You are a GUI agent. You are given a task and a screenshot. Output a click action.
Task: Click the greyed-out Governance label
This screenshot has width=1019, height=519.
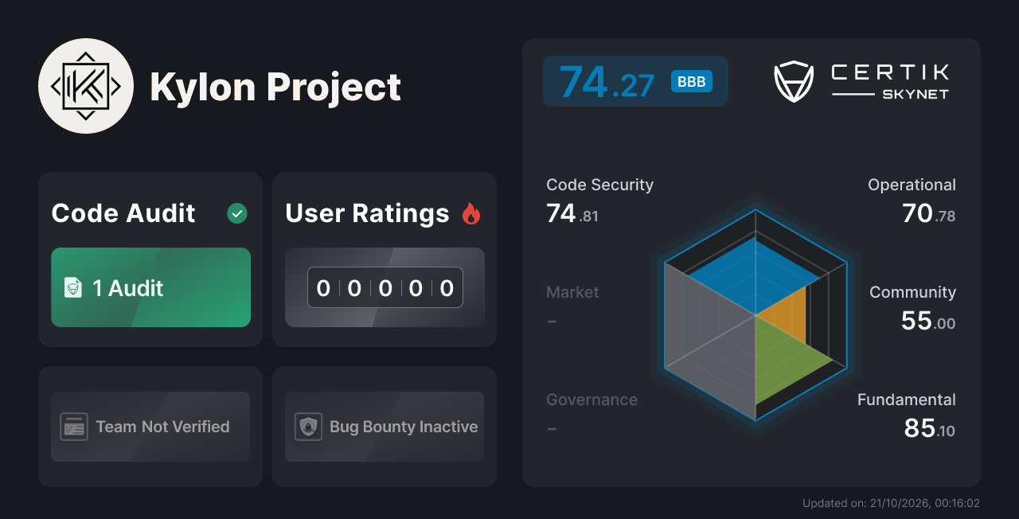pyautogui.click(x=591, y=400)
